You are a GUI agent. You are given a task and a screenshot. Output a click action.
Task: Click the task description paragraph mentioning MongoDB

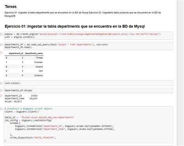point(83,14)
